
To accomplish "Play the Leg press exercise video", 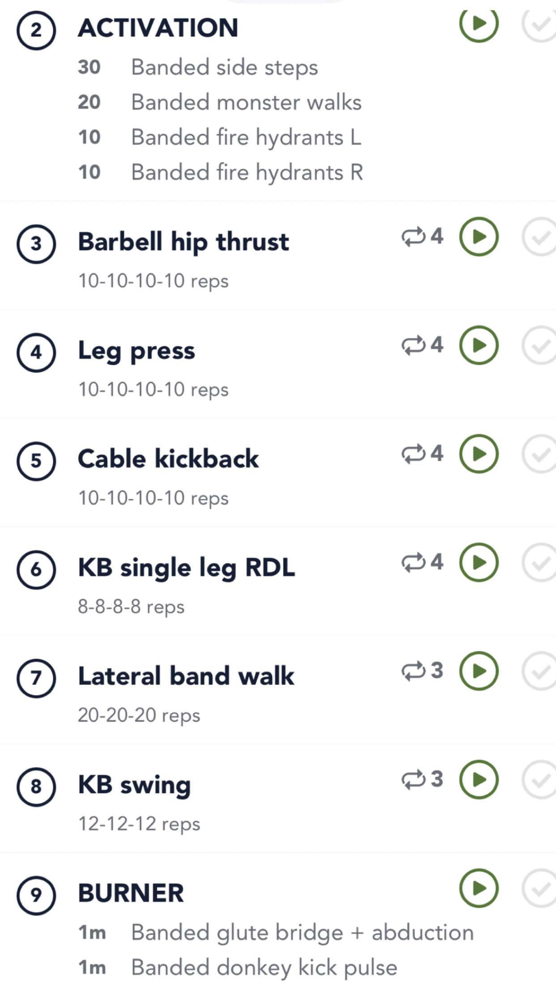I will click(479, 345).
